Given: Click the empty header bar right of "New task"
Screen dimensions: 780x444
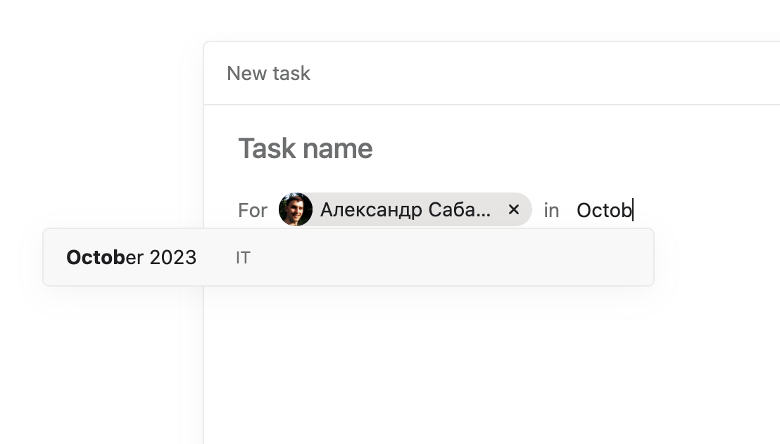Looking at the screenshot, I should pos(549,74).
